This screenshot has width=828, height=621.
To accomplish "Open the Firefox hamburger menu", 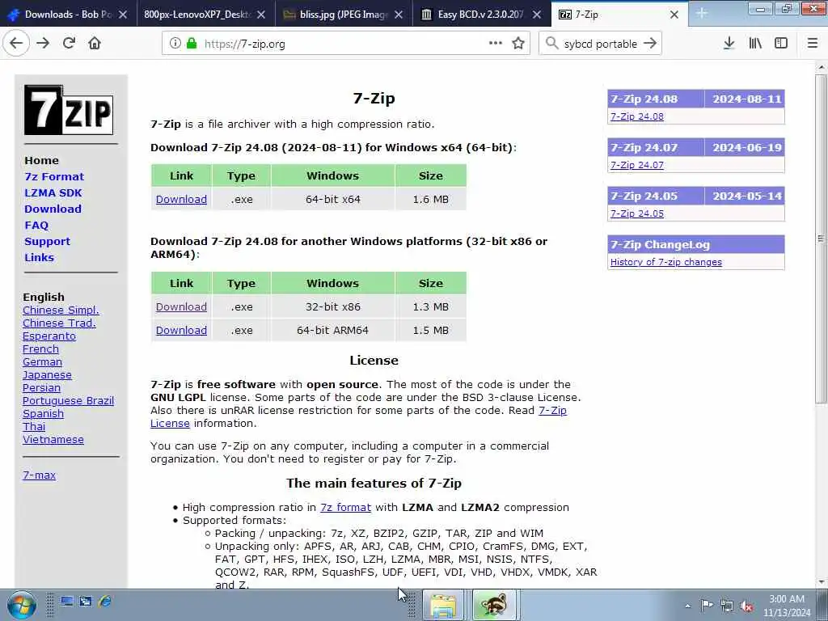I will (813, 44).
